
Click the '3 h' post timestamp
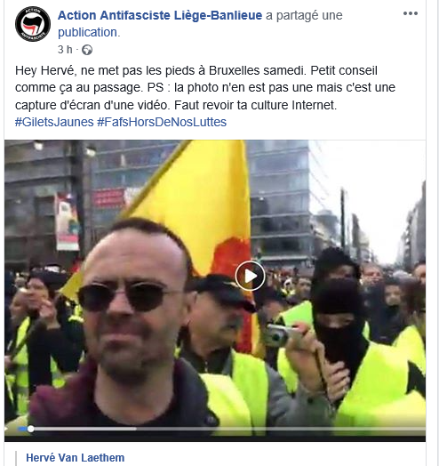[x=65, y=49]
